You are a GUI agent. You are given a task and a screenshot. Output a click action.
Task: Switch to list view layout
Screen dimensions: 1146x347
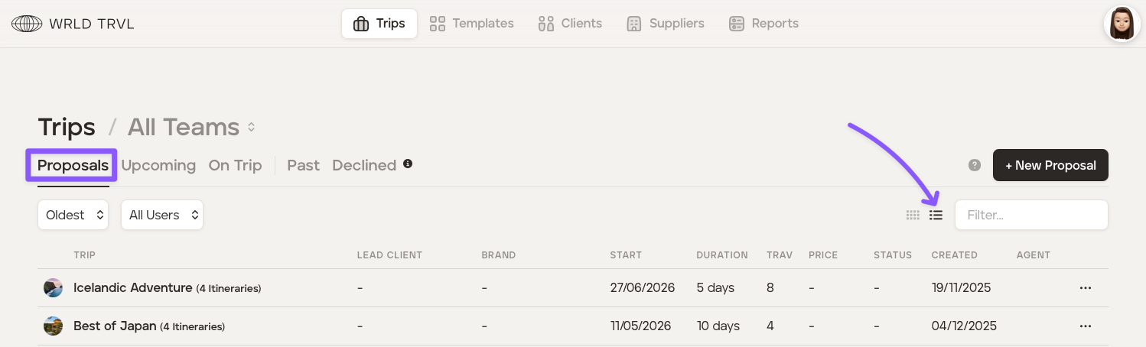click(936, 216)
